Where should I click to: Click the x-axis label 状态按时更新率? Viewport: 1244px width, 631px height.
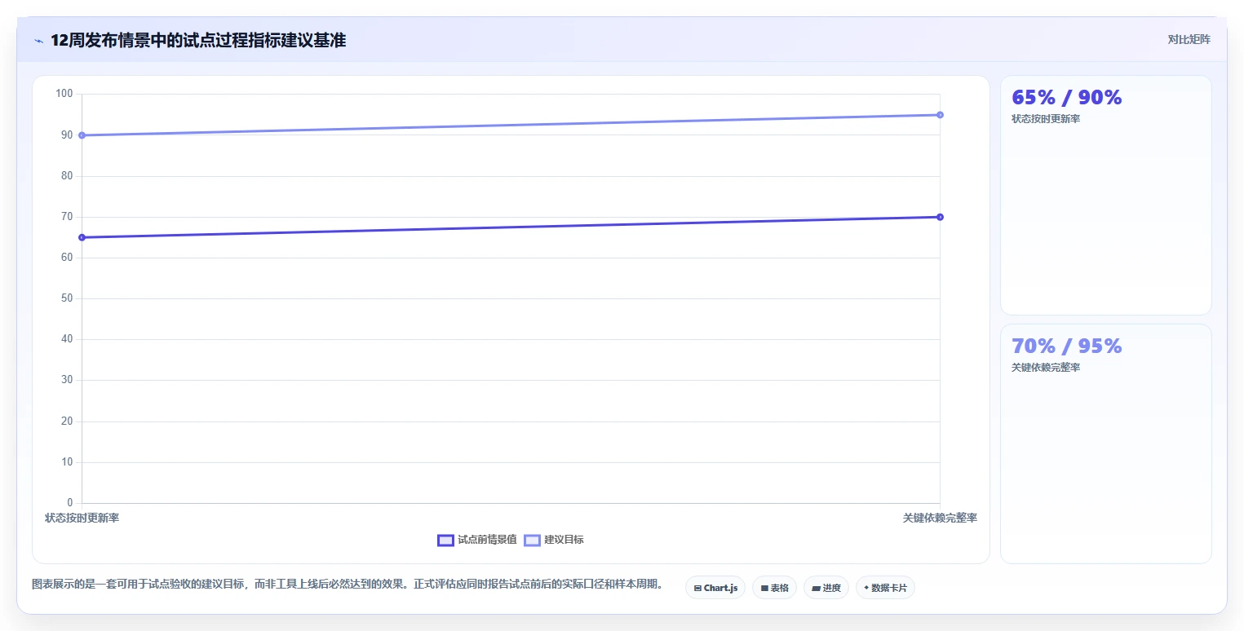(82, 518)
